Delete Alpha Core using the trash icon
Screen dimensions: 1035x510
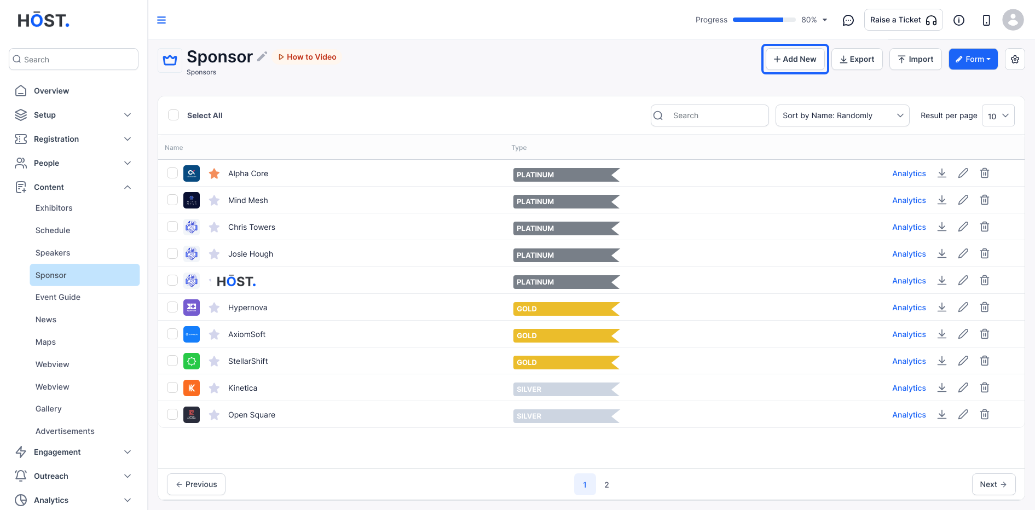pyautogui.click(x=985, y=173)
